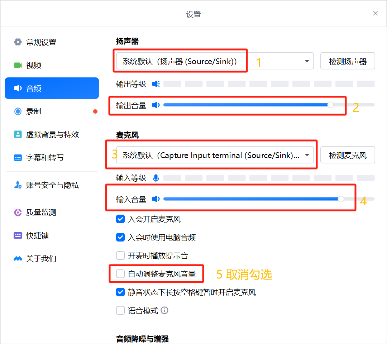Click the 字幕和转写 caption icon
The image size is (387, 344).
pyautogui.click(x=18, y=158)
